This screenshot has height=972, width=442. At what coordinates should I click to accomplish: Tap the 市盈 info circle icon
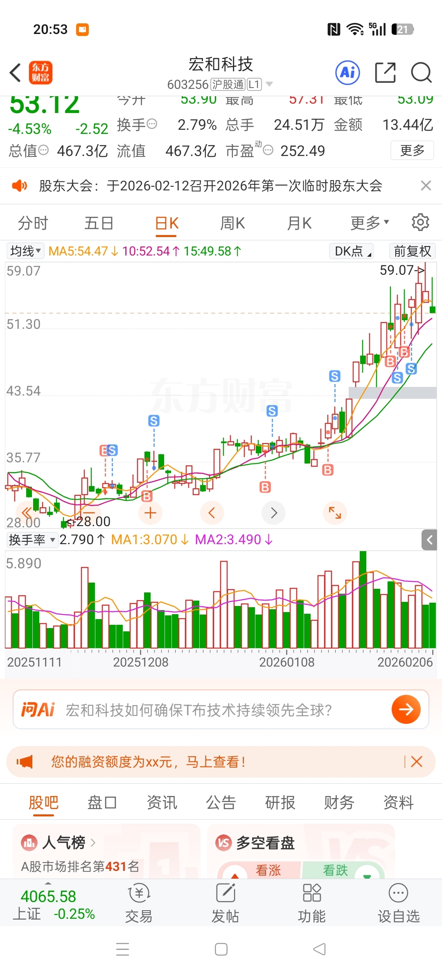pyautogui.click(x=268, y=150)
